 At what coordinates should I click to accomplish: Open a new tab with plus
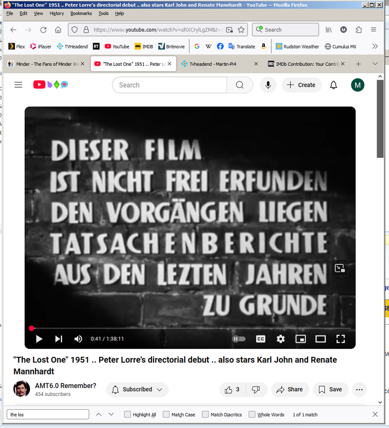[358, 64]
